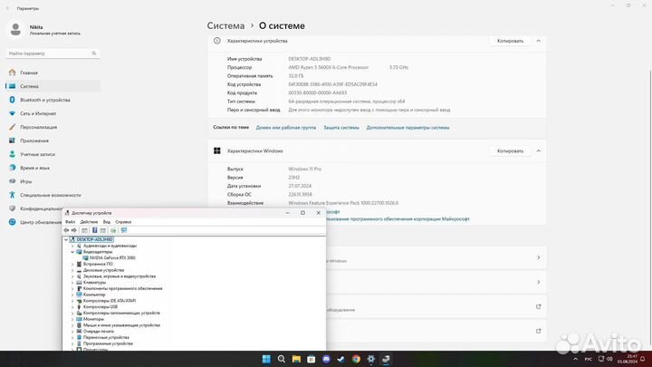Open Дополнительные параметры системы link

(407, 128)
